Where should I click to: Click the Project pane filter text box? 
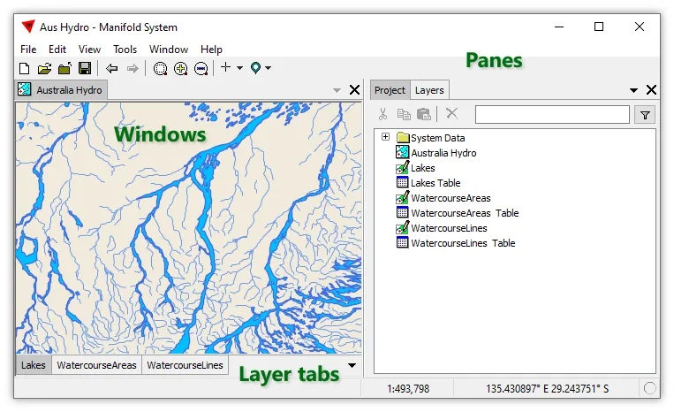click(552, 115)
